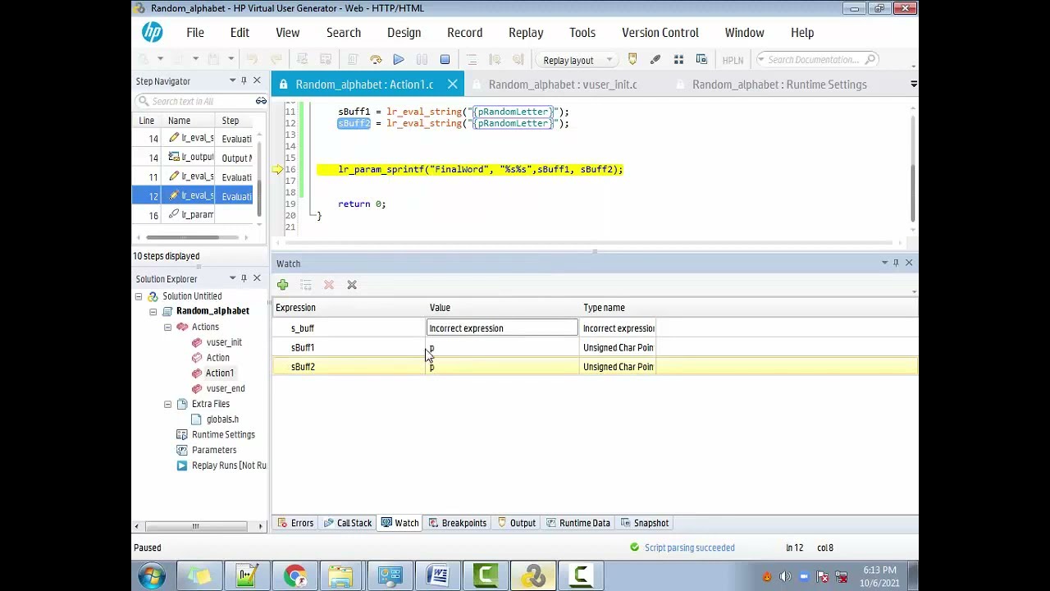The image size is (1050, 591).
Task: Close the Watch panel
Action: (909, 263)
